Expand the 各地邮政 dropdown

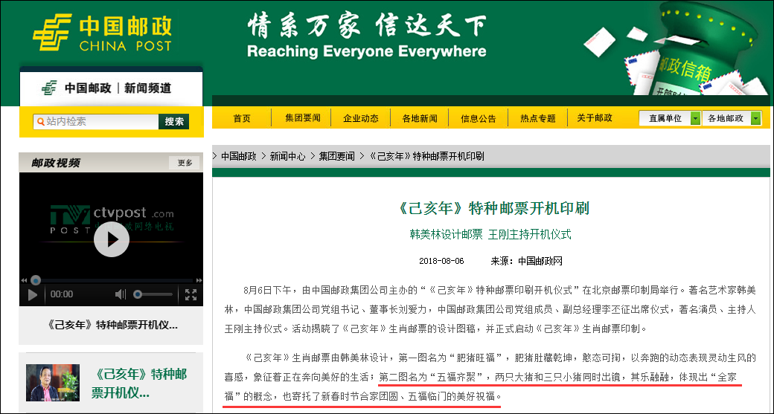click(x=756, y=118)
